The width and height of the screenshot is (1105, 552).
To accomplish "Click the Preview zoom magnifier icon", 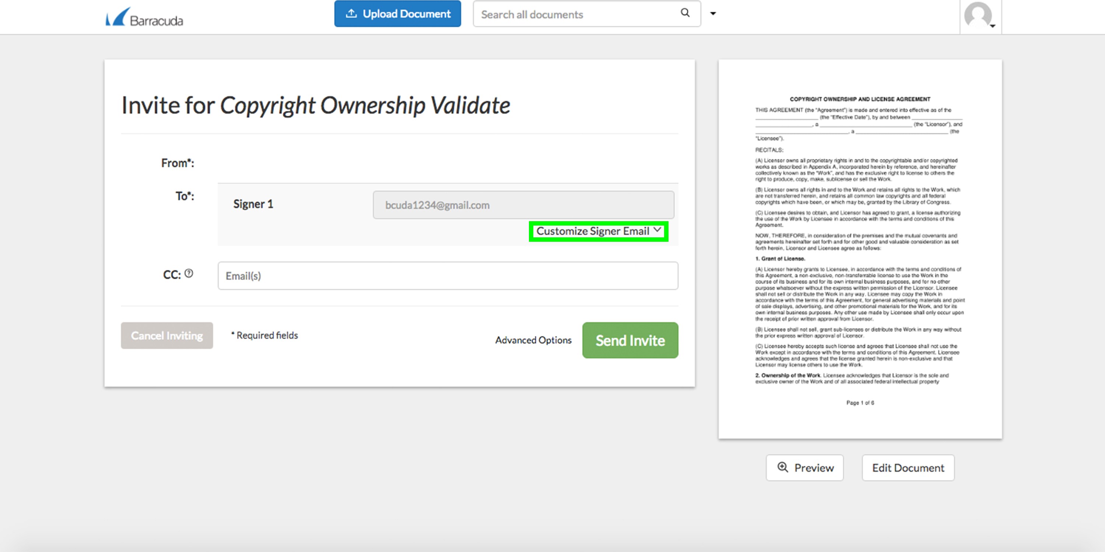I will tap(782, 467).
